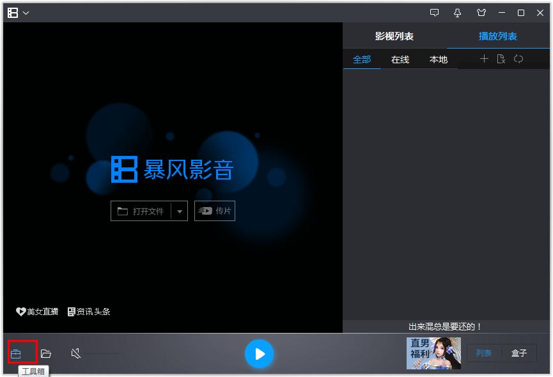Switch to 列表 view mode
The image size is (553, 377).
click(485, 352)
